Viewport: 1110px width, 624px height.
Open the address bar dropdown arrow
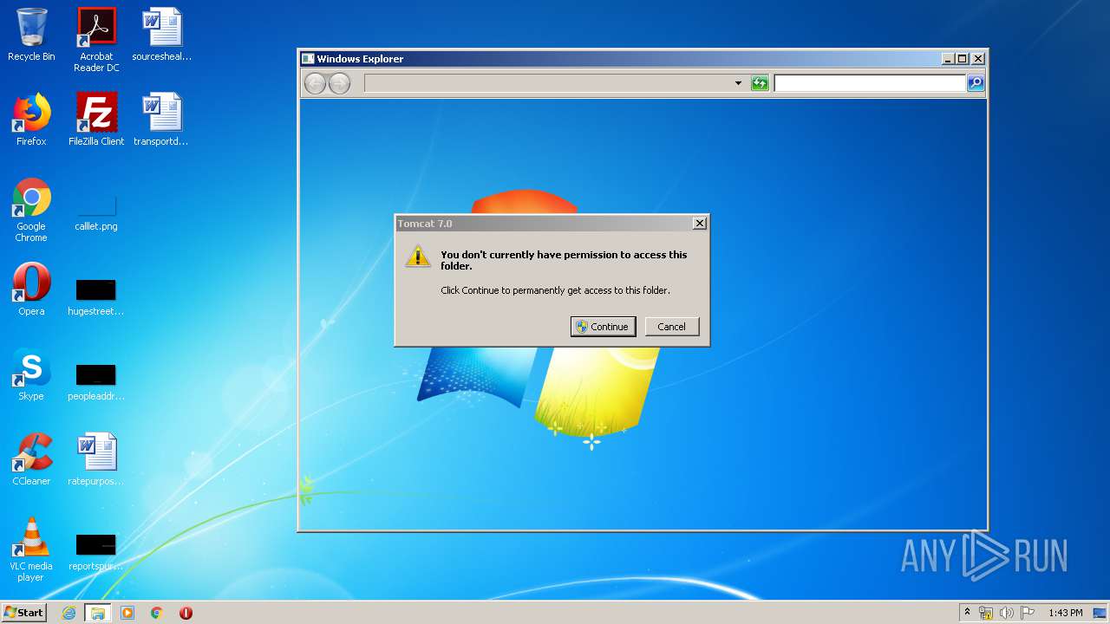click(738, 83)
